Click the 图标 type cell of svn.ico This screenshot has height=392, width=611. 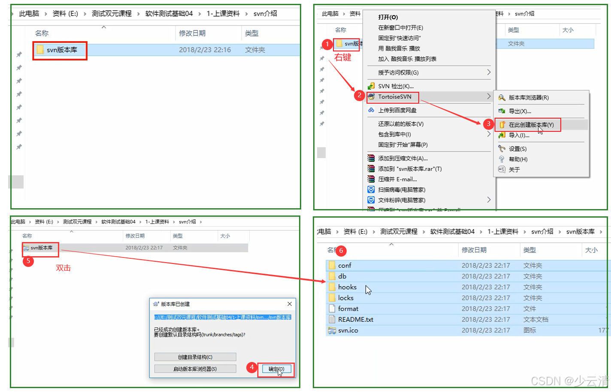coord(529,330)
